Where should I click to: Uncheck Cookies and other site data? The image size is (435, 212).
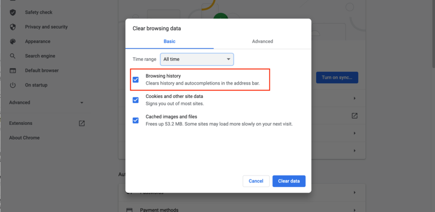click(136, 100)
